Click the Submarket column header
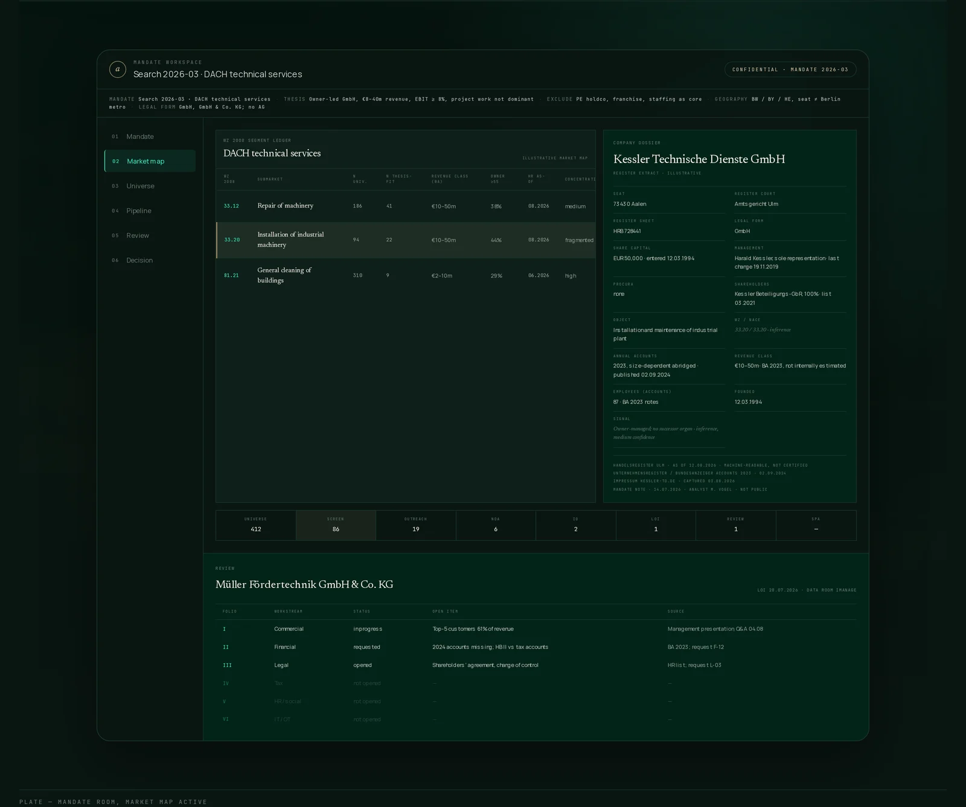The height and width of the screenshot is (807, 966). [x=270, y=179]
